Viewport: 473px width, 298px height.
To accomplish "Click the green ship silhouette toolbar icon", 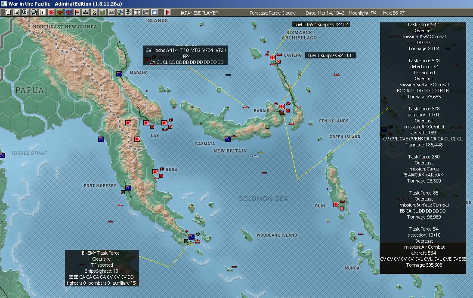I will click(111, 12).
